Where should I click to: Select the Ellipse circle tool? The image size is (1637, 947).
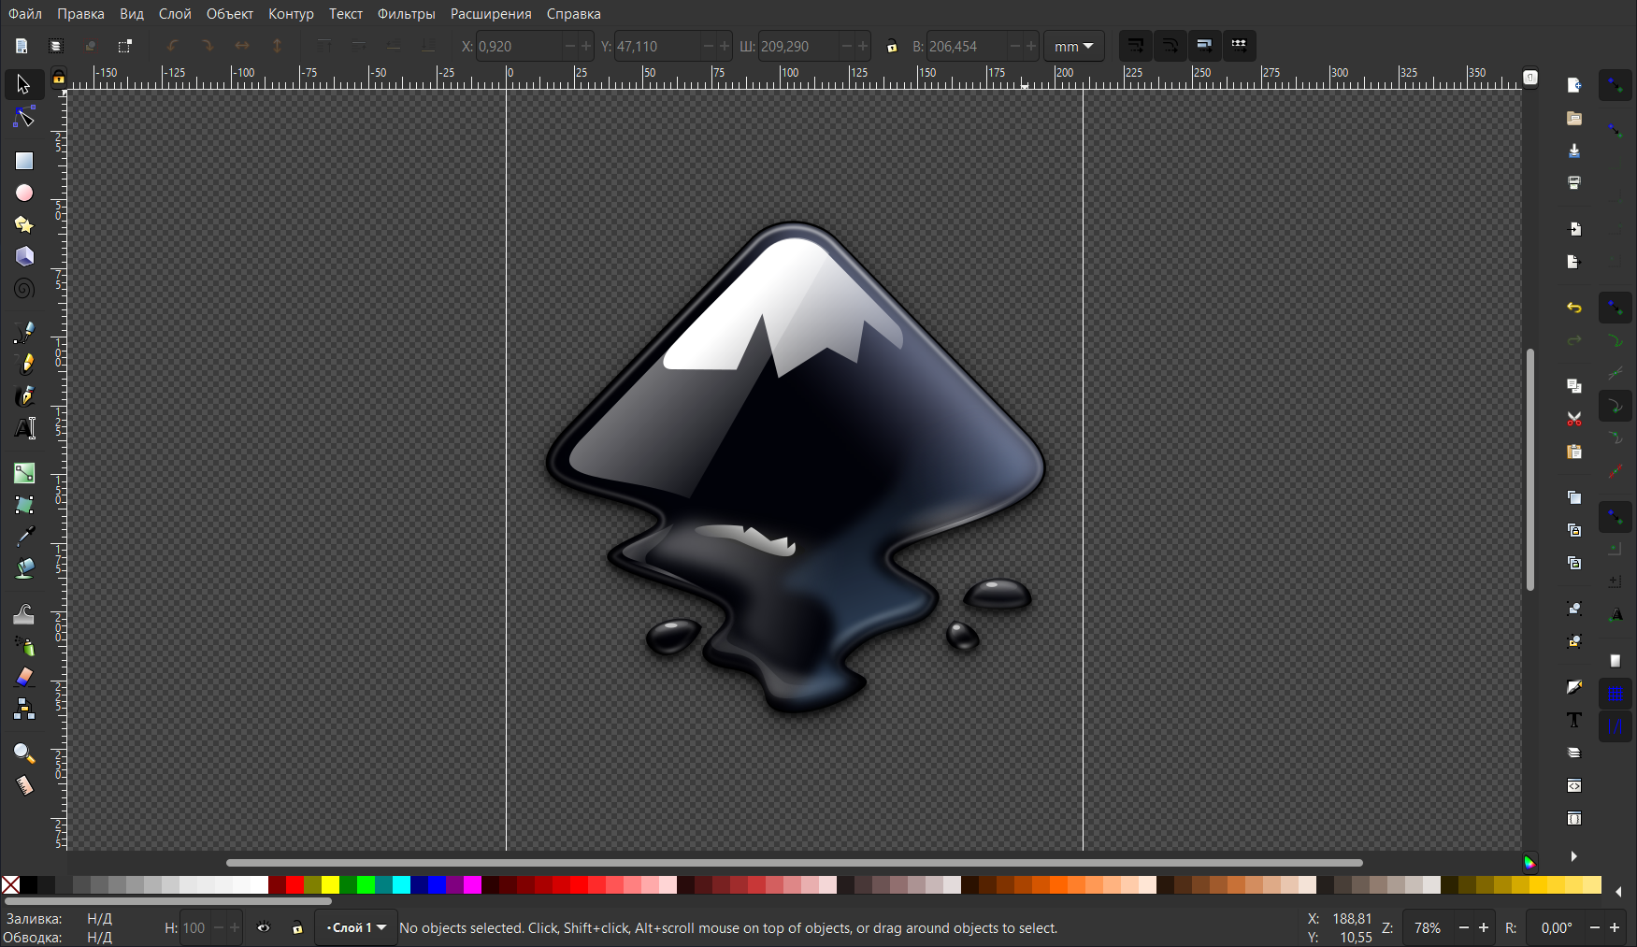24,193
